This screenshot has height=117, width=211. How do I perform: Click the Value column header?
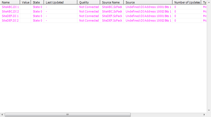[x=25, y=2]
